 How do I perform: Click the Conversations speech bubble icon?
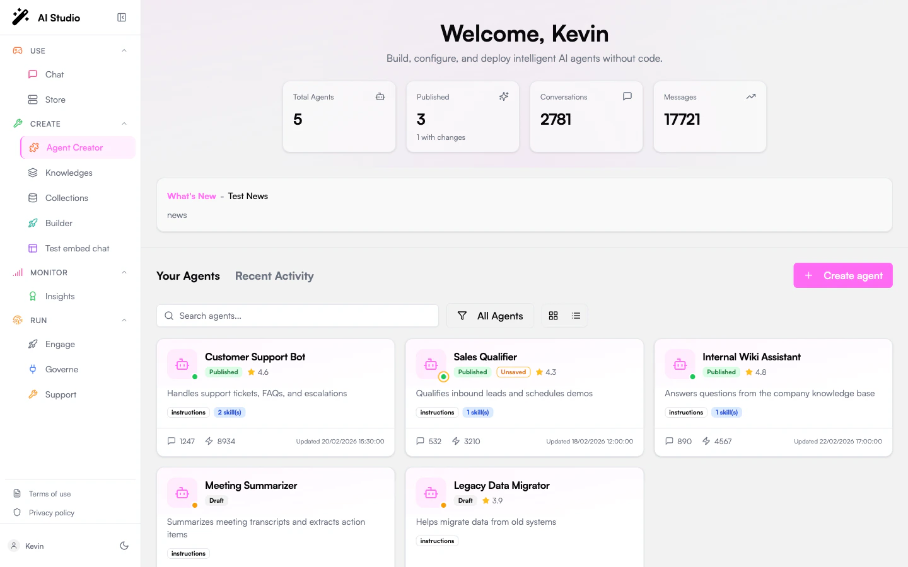pos(627,96)
